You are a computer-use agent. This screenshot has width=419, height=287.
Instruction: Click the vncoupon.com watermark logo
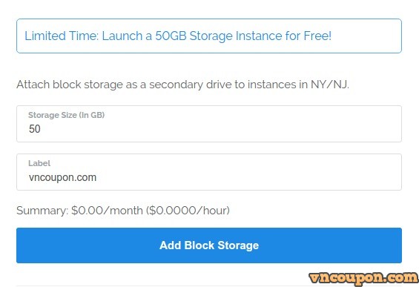(x=363, y=278)
